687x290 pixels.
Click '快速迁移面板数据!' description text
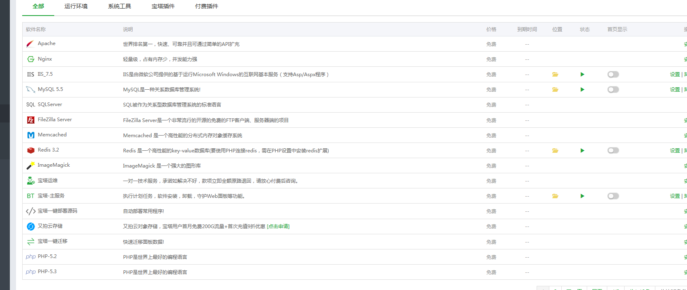[143, 242]
